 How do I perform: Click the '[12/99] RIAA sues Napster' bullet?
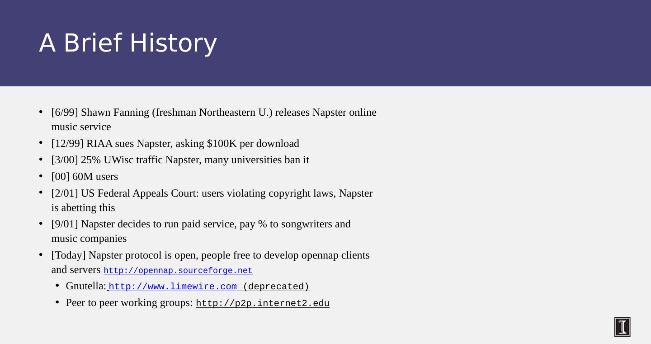175,143
